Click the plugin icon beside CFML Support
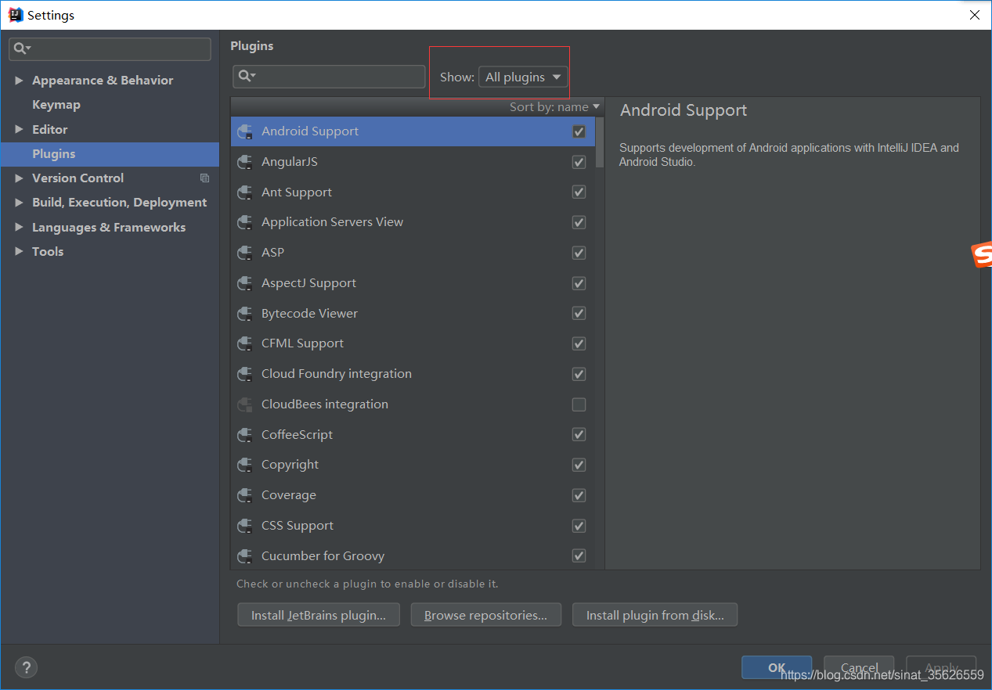This screenshot has height=690, width=992. [x=245, y=343]
